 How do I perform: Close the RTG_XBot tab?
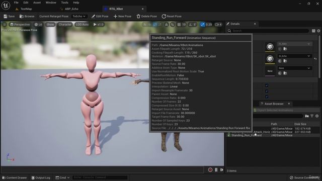[143, 9]
